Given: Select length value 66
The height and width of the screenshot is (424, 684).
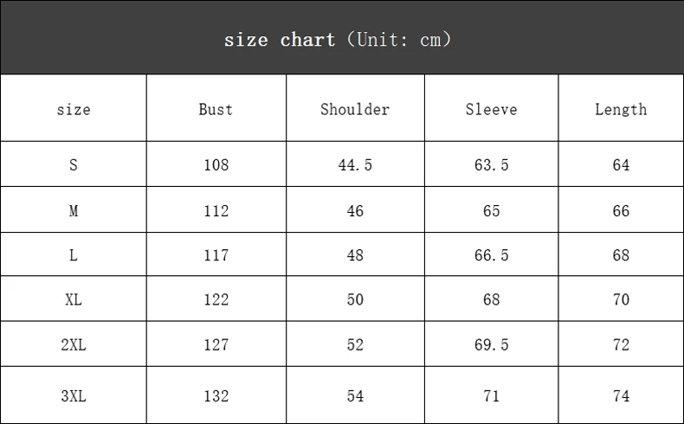Looking at the screenshot, I should [x=621, y=210].
